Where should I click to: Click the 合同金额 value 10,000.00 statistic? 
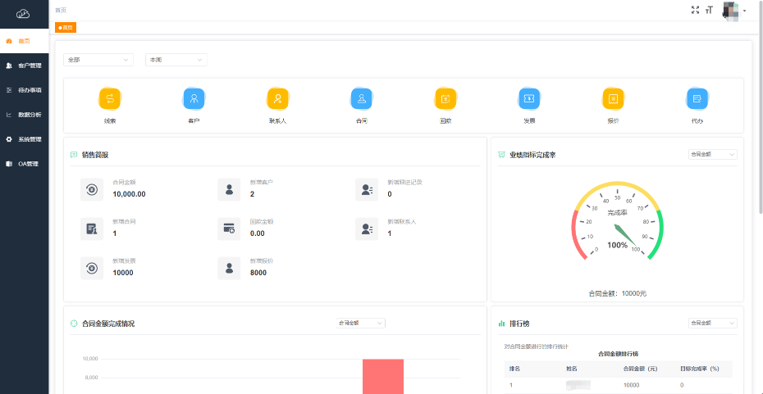(129, 194)
